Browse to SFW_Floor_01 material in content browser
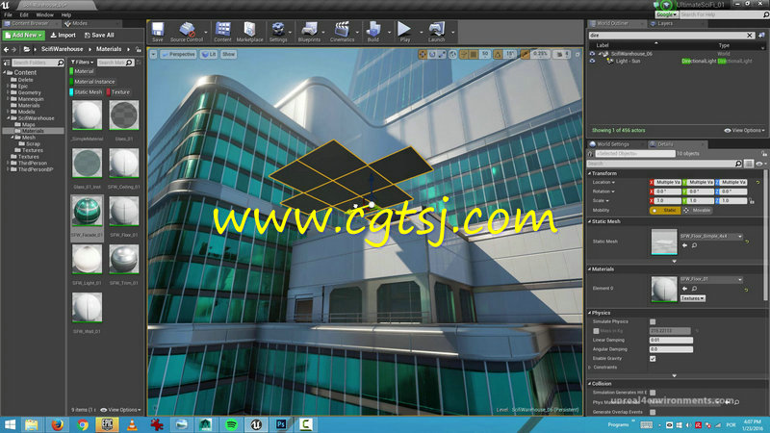 pos(694,288)
